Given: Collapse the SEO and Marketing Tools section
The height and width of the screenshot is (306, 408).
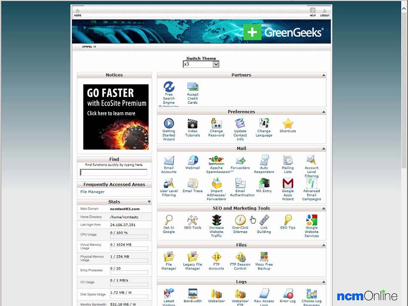Looking at the screenshot, I should 323,208.
